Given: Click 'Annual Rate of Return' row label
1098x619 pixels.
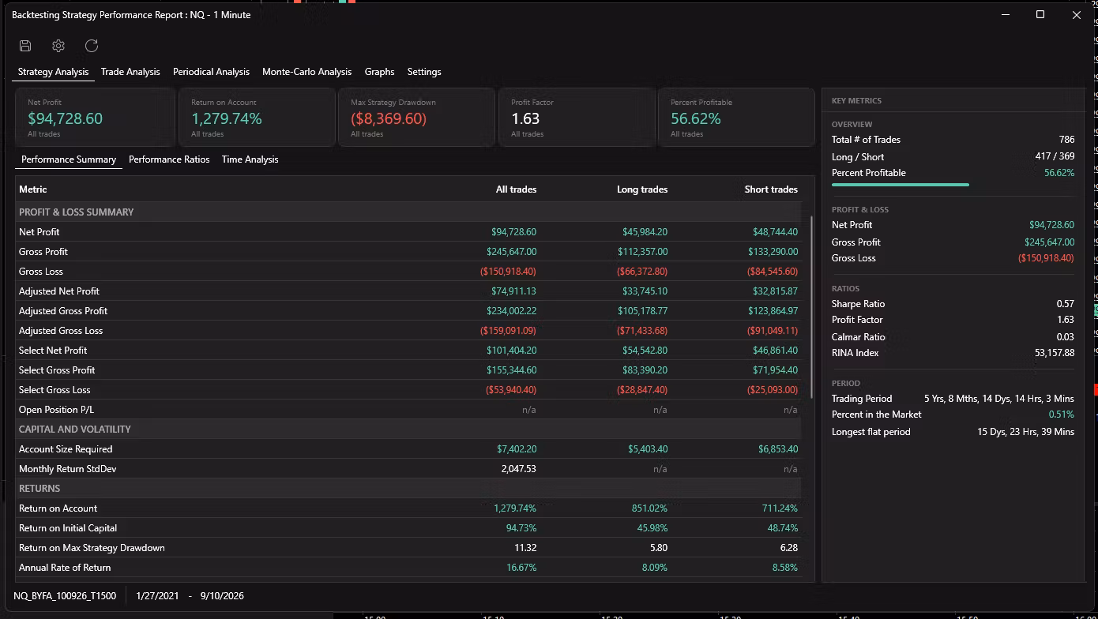Looking at the screenshot, I should pyautogui.click(x=65, y=568).
